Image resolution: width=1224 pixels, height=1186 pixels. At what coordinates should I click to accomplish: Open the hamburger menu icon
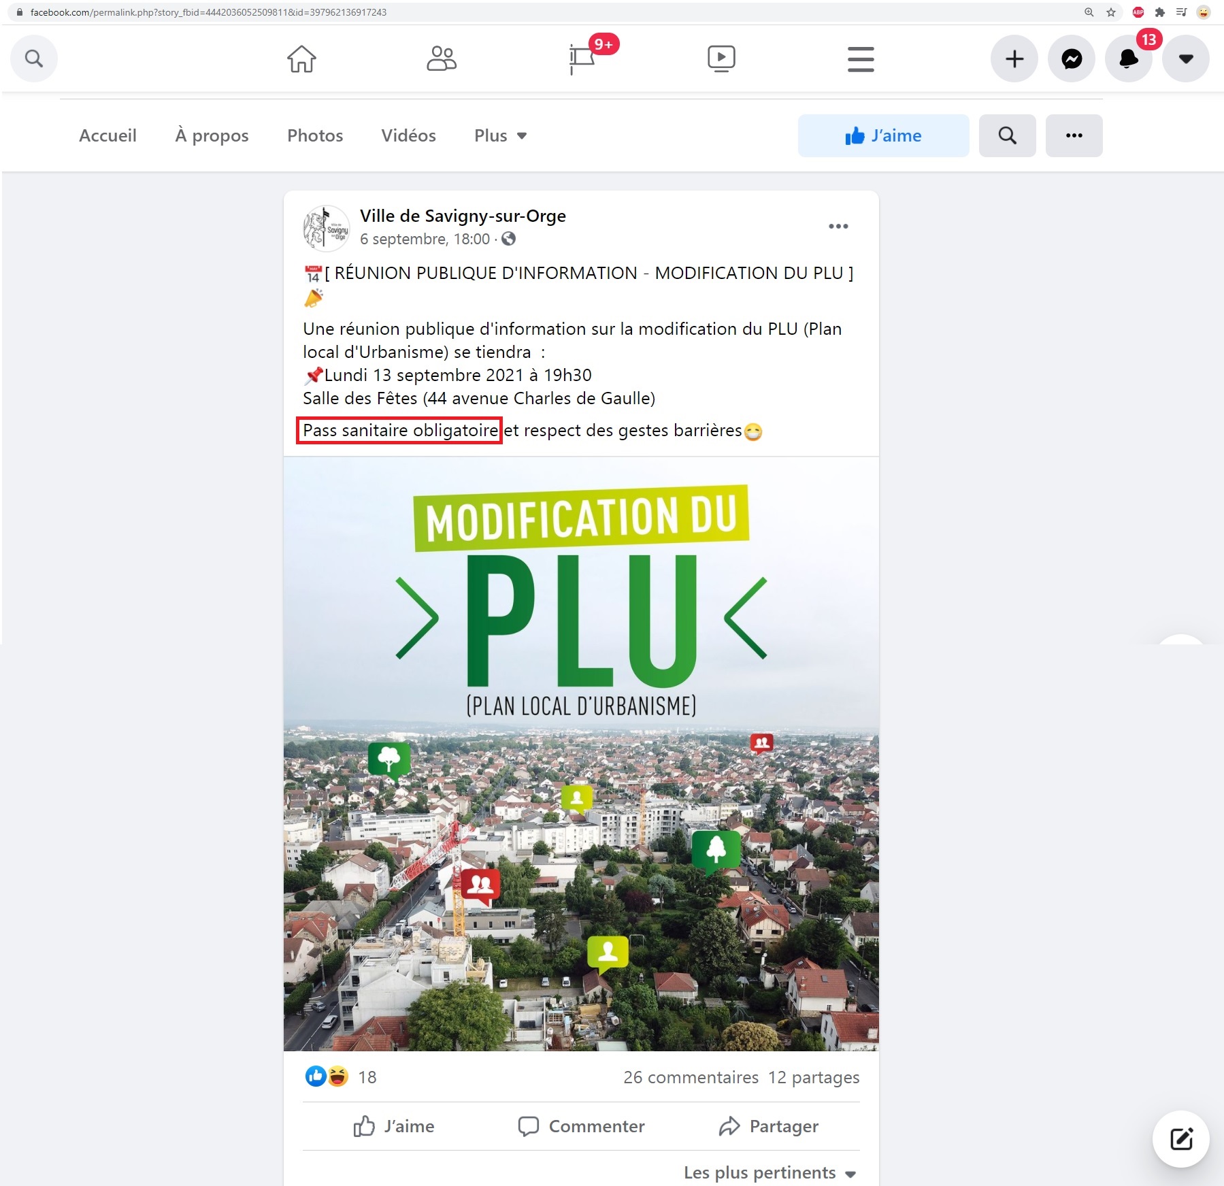[861, 59]
